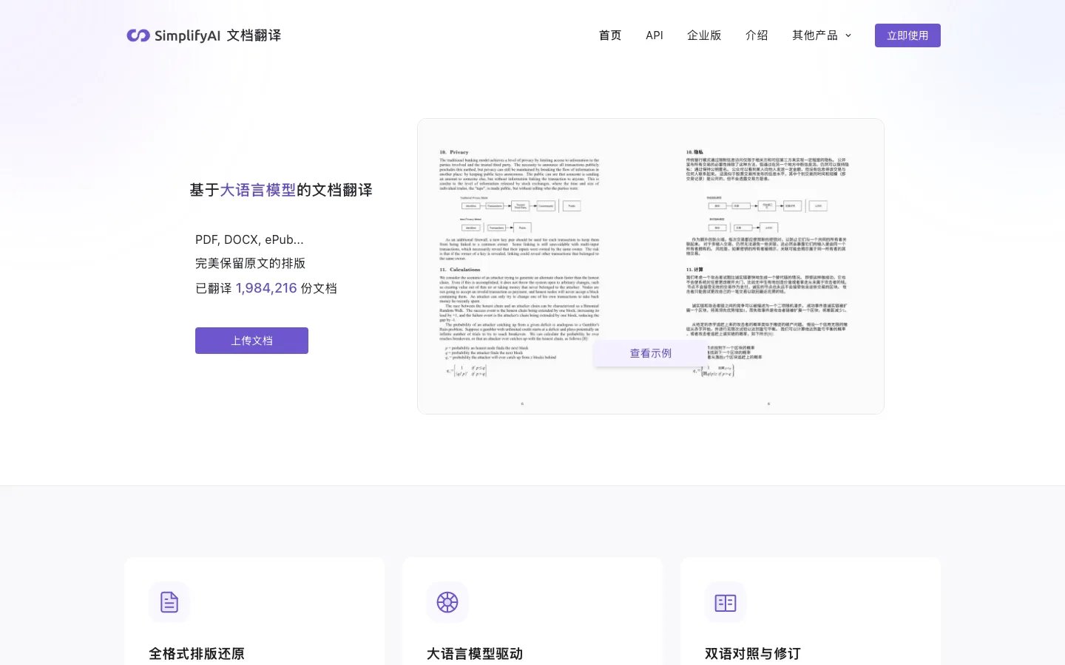This screenshot has width=1065, height=665.
Task: Open the 企业版 nav item
Action: [x=704, y=35]
